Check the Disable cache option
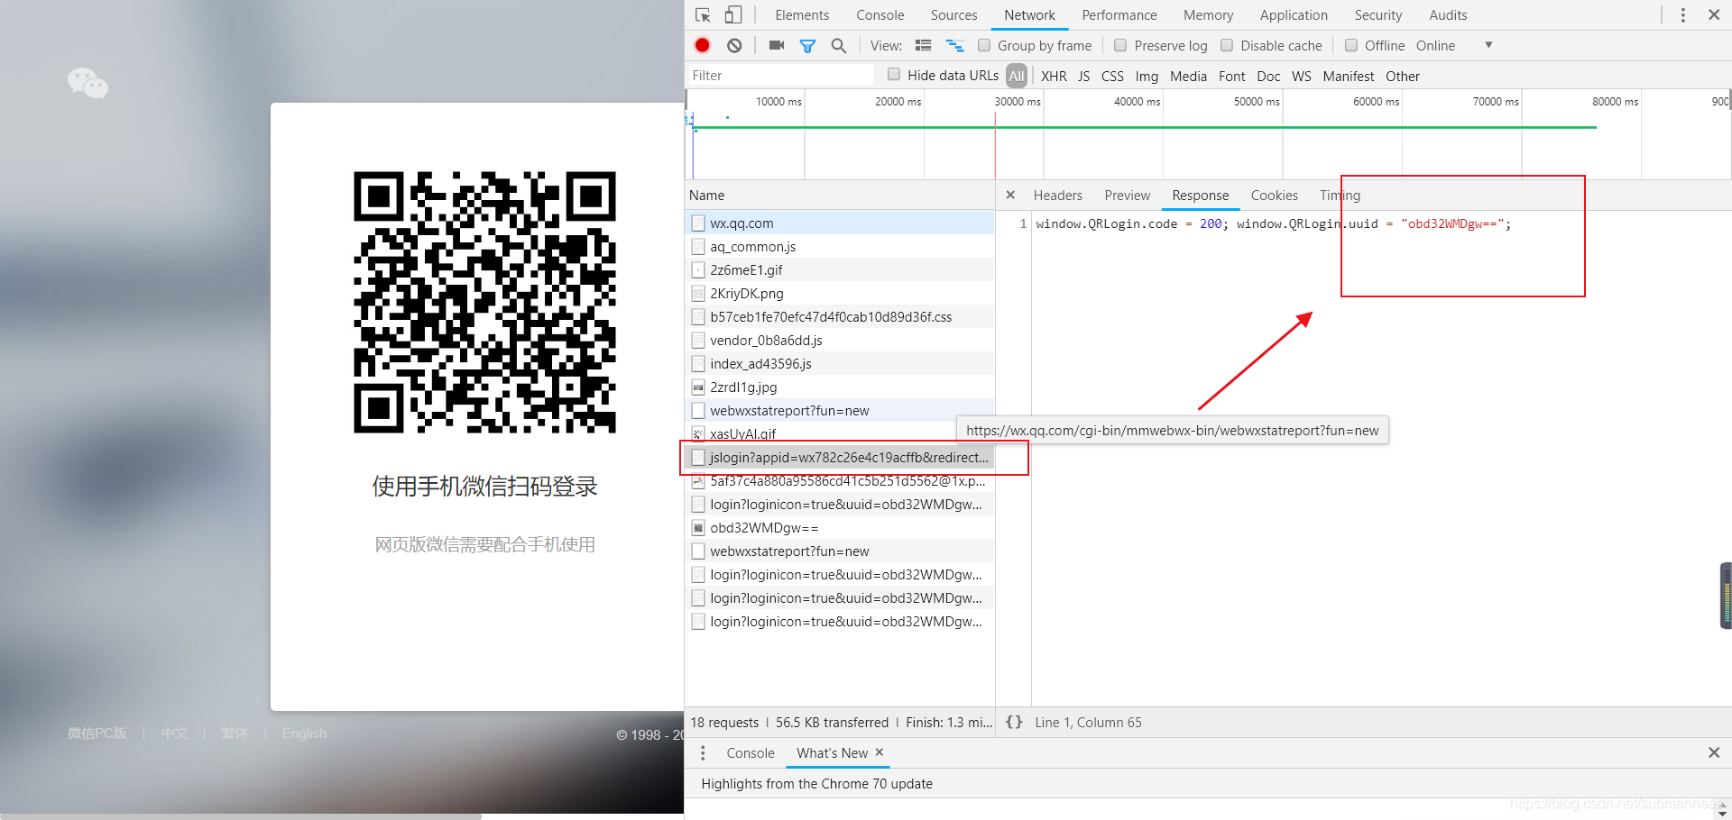Image resolution: width=1732 pixels, height=820 pixels. click(1227, 45)
